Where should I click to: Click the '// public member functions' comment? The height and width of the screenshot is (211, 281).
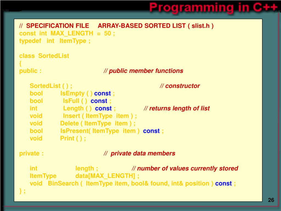[143, 71]
